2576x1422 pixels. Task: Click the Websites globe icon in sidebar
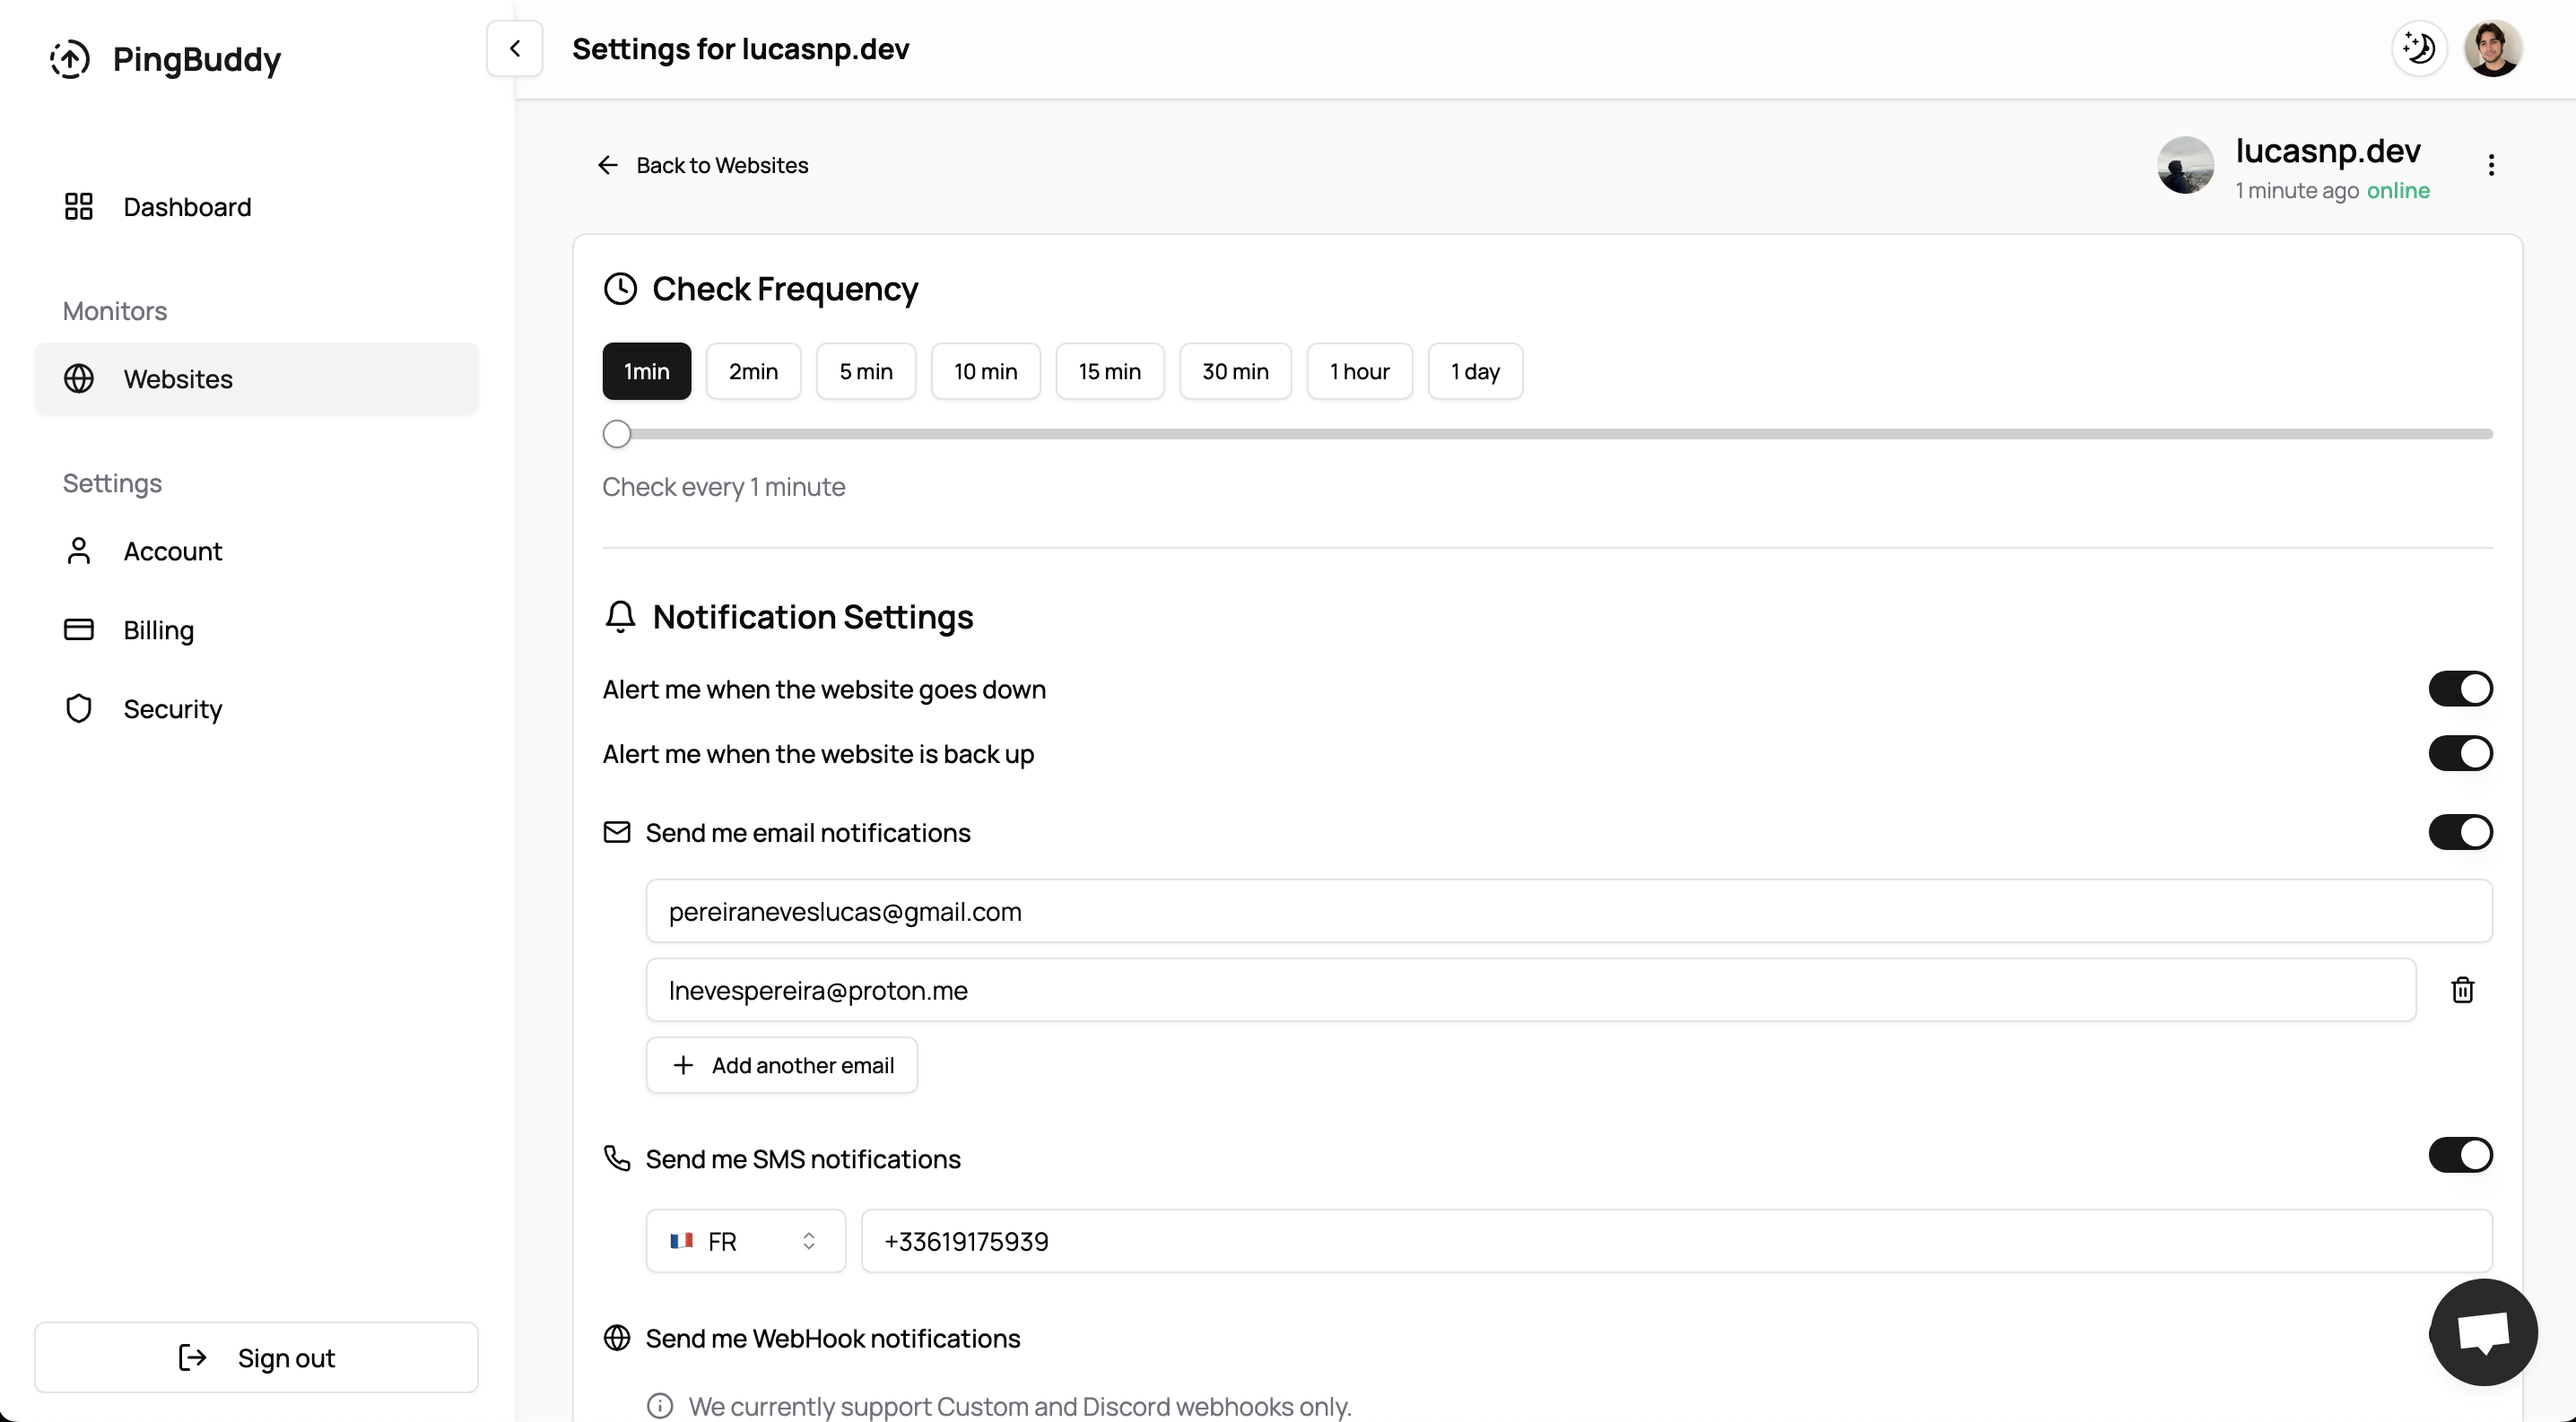pos(78,378)
